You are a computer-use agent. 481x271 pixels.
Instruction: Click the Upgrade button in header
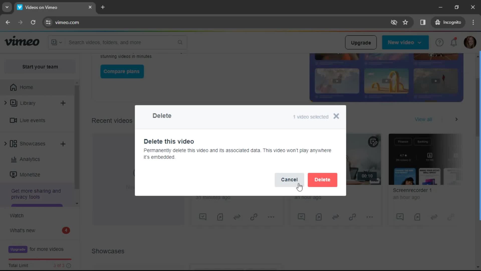[x=361, y=43]
